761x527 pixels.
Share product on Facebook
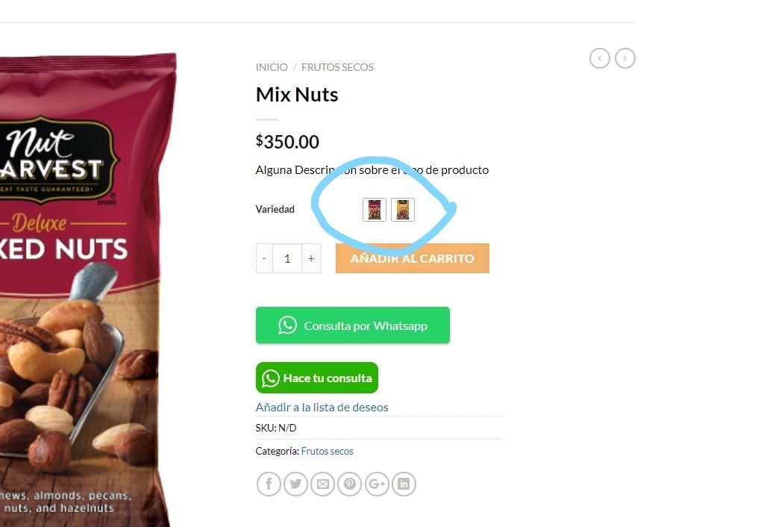tap(269, 484)
